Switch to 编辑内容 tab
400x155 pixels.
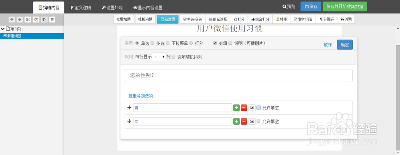tap(49, 8)
